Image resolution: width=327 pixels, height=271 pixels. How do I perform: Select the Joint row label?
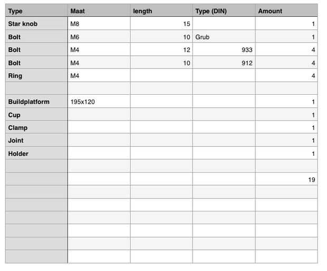pyautogui.click(x=36, y=140)
